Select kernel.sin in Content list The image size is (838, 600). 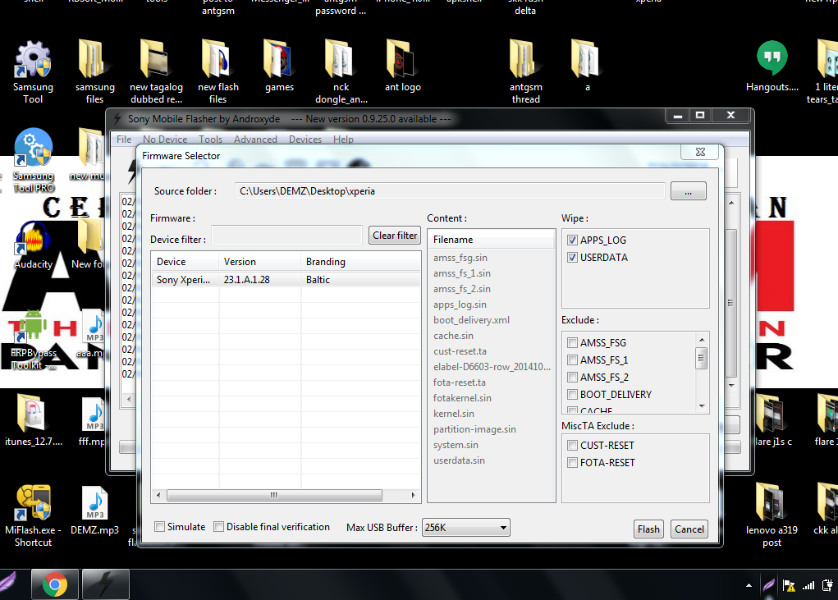(x=454, y=414)
